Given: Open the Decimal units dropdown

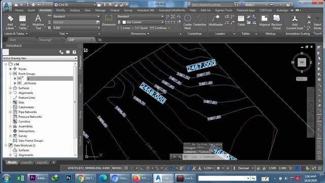Looking at the screenshot, I should 246,168.
